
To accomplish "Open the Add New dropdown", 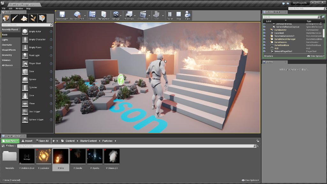I will 10,141.
